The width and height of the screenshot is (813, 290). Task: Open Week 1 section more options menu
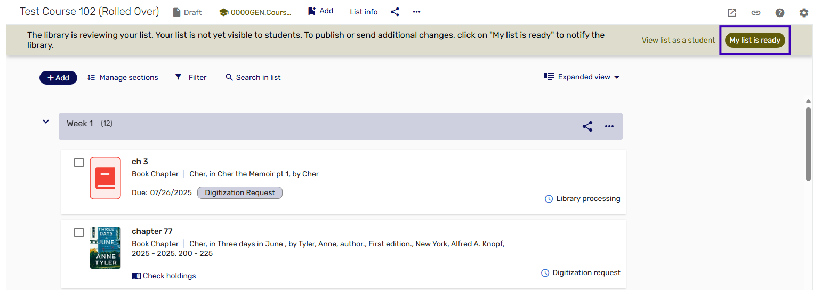coord(609,126)
